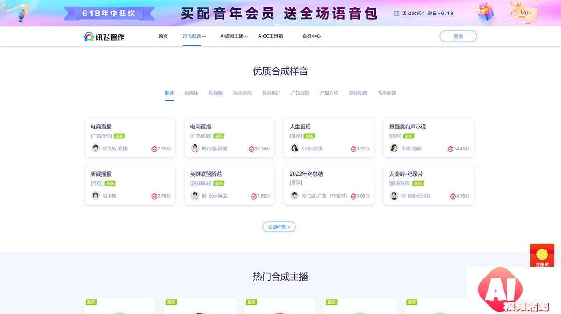
Task: Click the [游戏解说] category tag
Action: 201,183
